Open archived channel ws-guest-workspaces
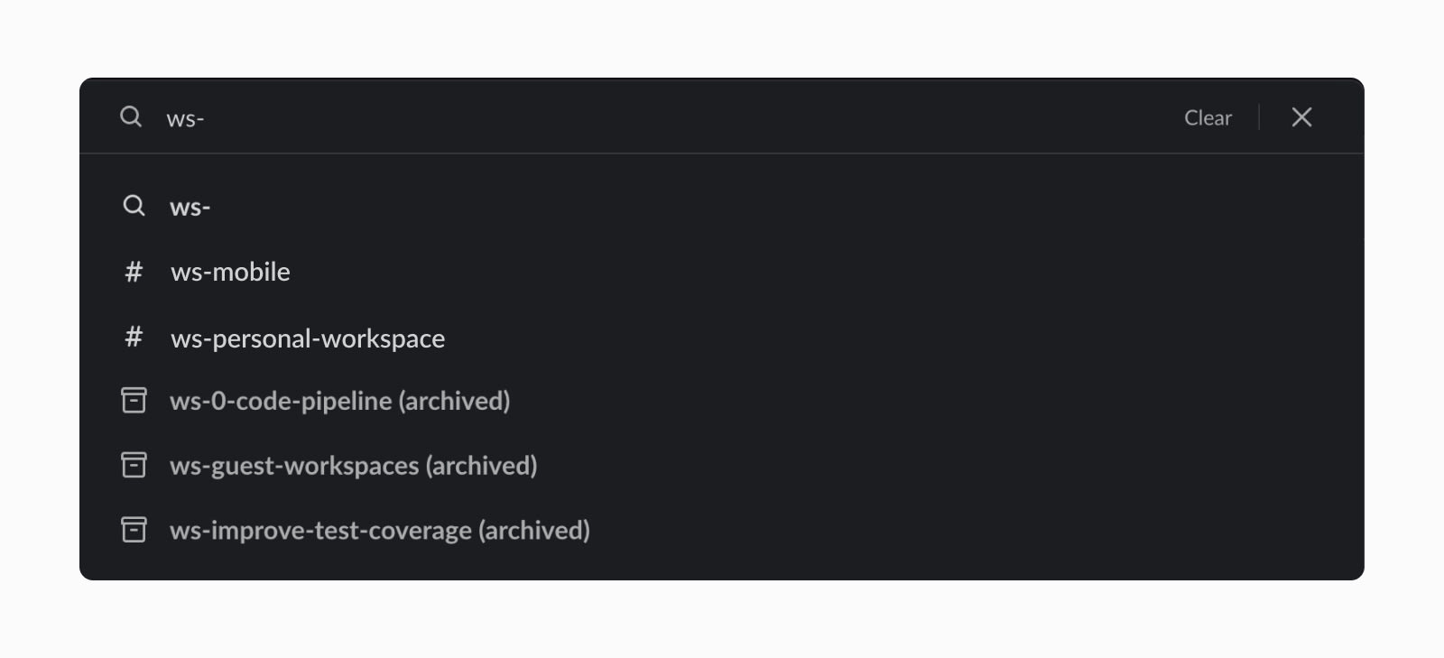This screenshot has width=1444, height=658. [x=721, y=465]
